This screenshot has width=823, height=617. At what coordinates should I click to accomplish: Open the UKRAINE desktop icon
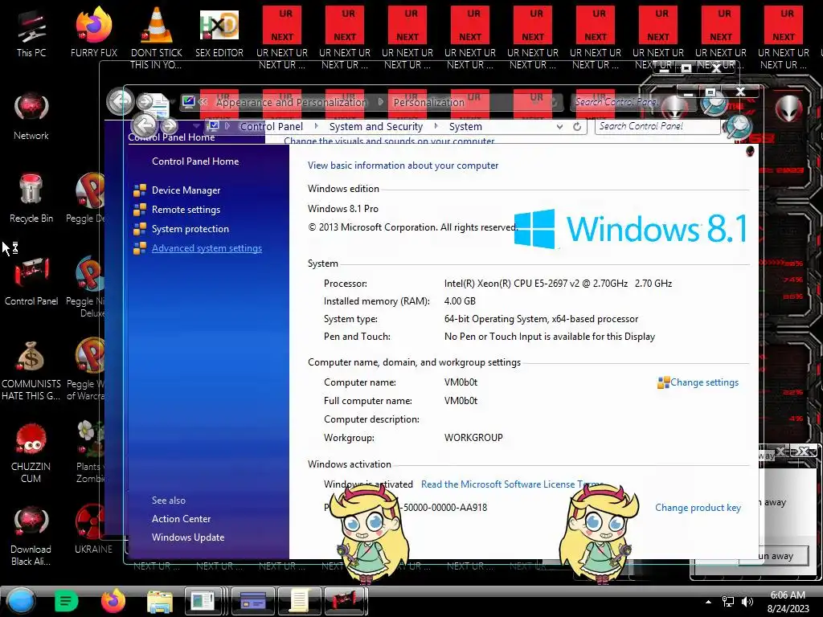pyautogui.click(x=93, y=530)
